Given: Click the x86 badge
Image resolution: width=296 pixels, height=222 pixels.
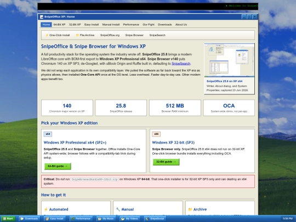Looking at the screenshot, I should 156,134.
